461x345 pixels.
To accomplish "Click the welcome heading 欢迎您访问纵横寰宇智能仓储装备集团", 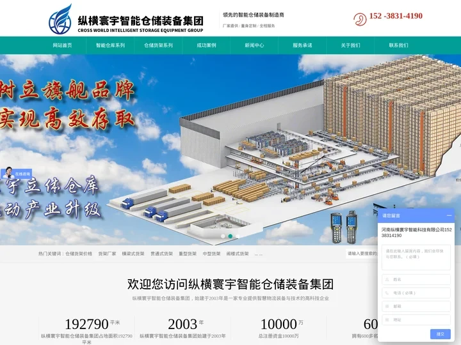I will click(x=230, y=284).
